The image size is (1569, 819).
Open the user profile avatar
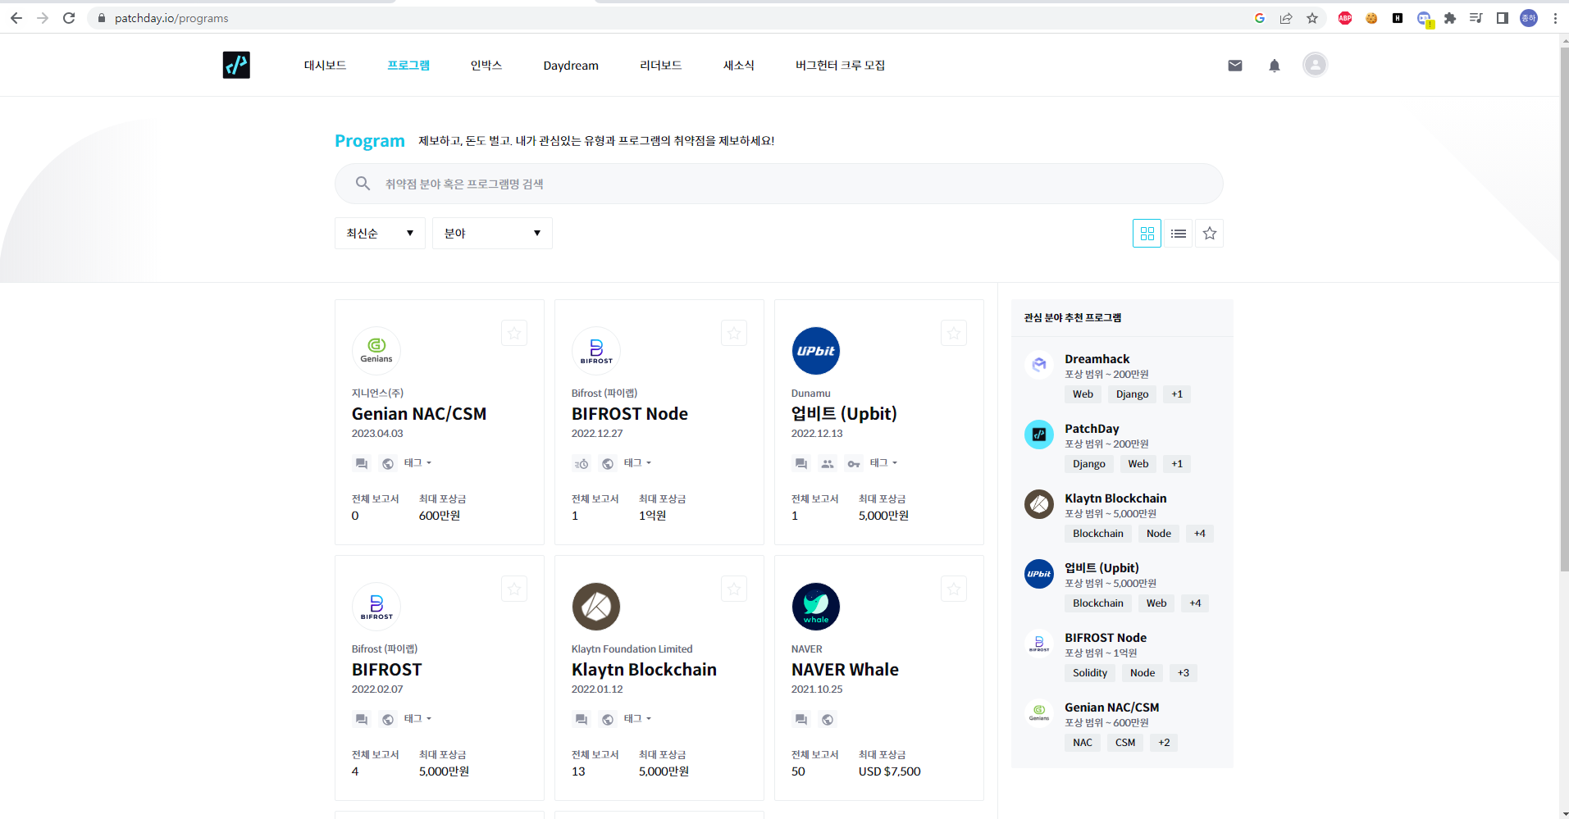[x=1315, y=65]
